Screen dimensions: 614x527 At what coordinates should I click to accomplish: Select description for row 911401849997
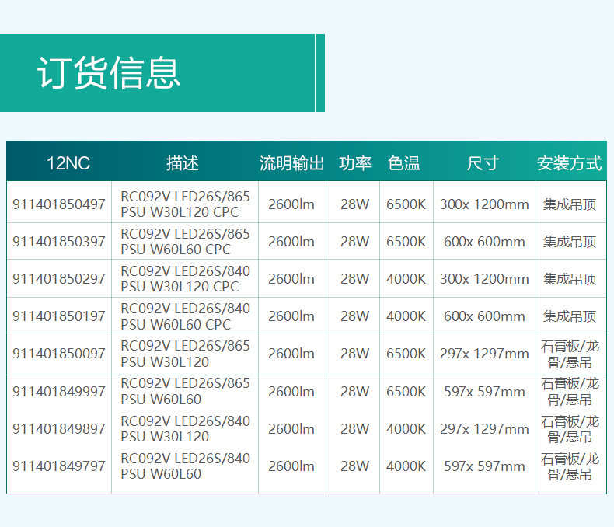(x=185, y=391)
